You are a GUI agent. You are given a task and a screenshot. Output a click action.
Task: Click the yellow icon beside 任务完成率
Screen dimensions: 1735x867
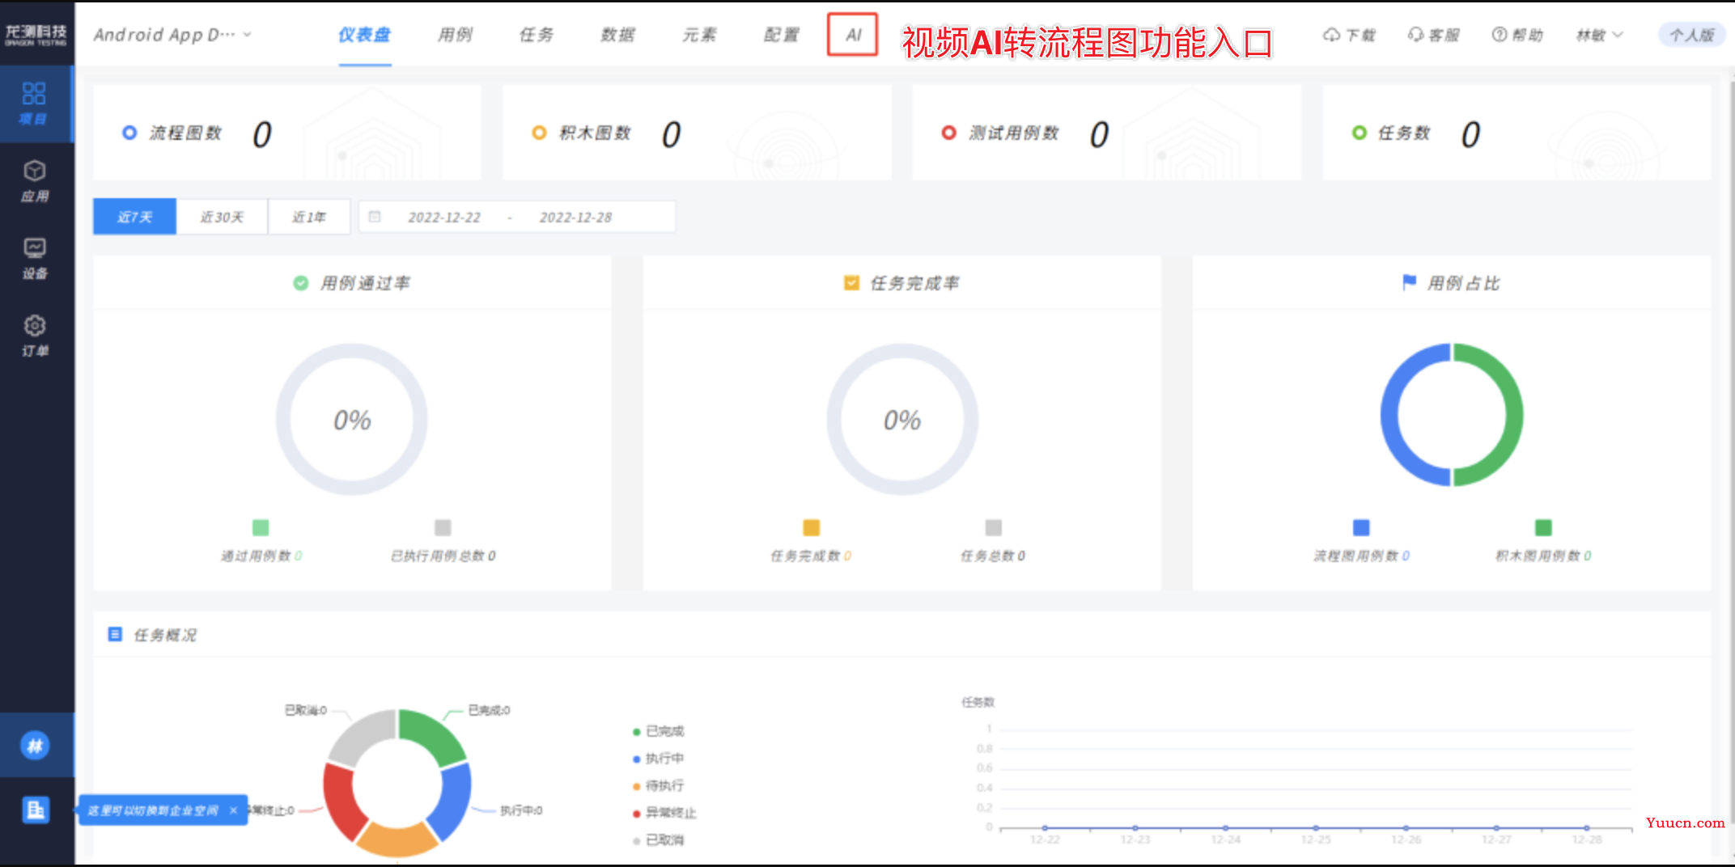pyautogui.click(x=851, y=283)
